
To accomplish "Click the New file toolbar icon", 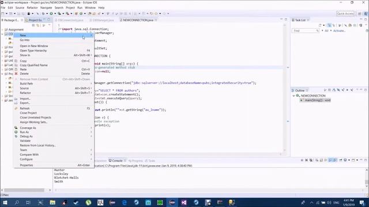I will [2, 14].
